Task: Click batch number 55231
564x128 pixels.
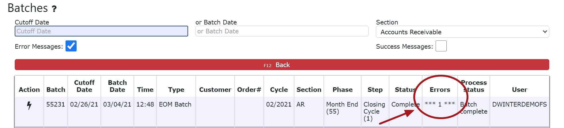Action: pyautogui.click(x=55, y=104)
